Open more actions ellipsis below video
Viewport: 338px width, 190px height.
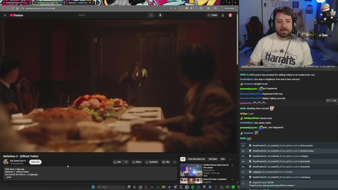click(x=175, y=162)
